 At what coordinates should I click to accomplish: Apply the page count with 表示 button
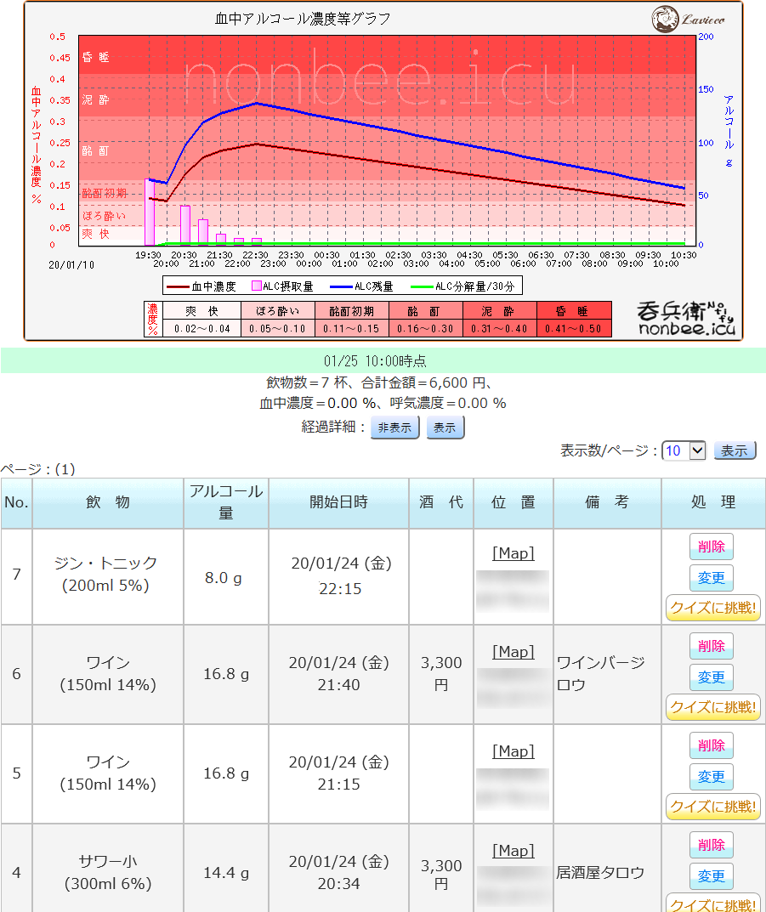tap(735, 450)
